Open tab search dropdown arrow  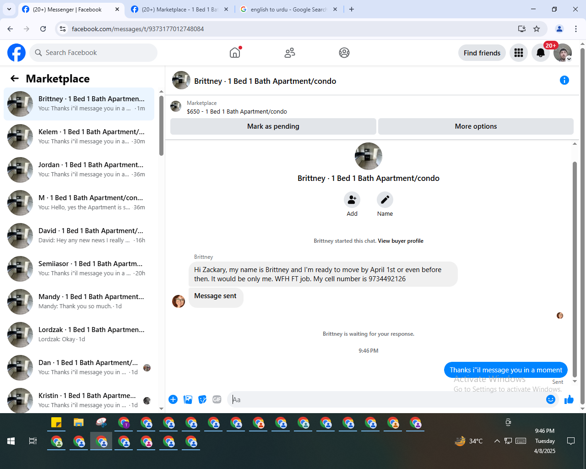coord(9,9)
